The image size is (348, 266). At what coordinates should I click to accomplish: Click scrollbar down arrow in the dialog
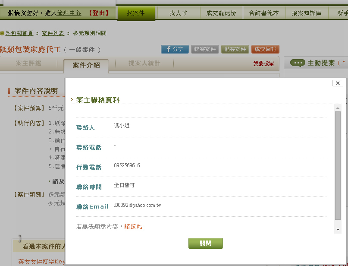(338, 230)
